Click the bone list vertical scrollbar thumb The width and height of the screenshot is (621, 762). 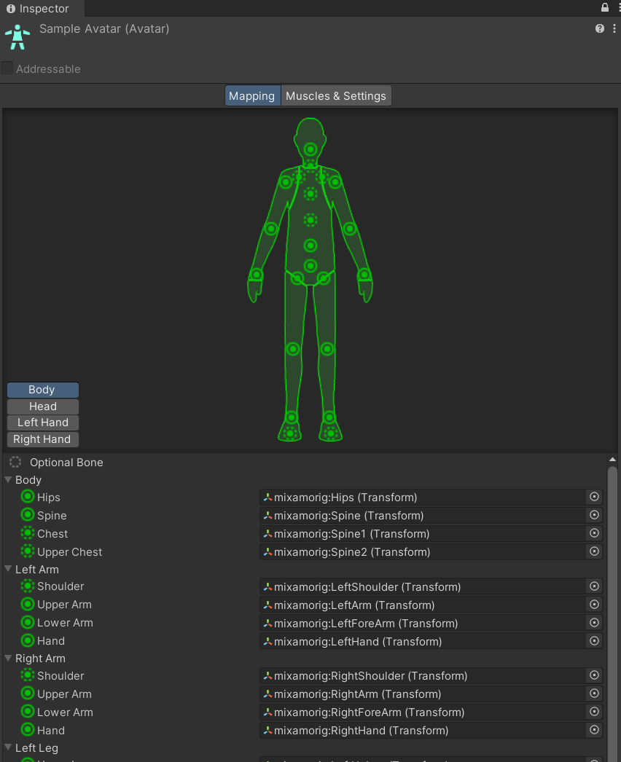[x=612, y=614]
